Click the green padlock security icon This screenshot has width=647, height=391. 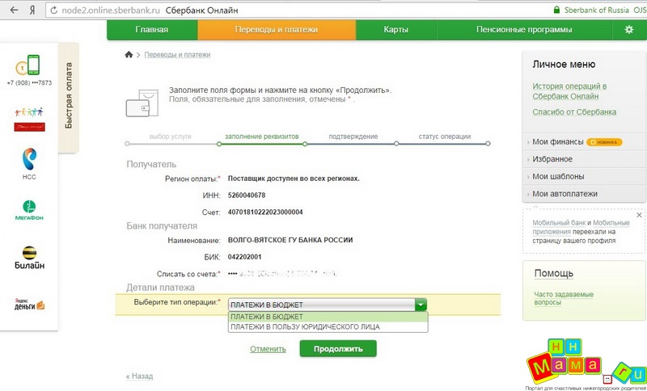556,10
